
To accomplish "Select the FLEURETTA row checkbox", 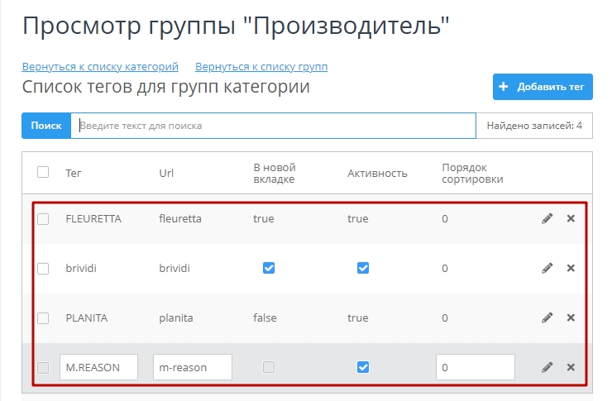I will click(43, 219).
